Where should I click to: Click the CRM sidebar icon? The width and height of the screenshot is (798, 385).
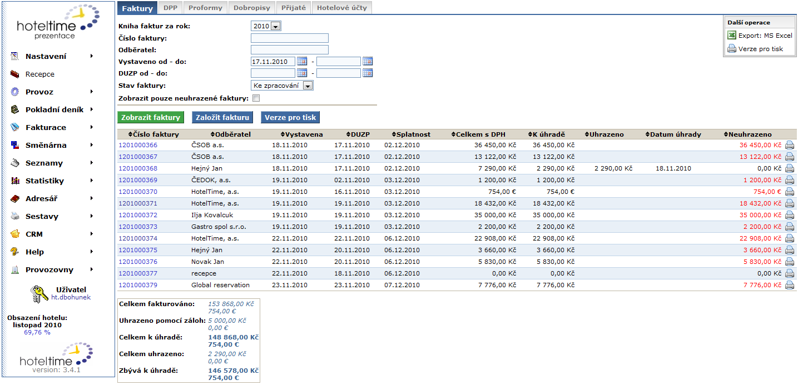15,234
